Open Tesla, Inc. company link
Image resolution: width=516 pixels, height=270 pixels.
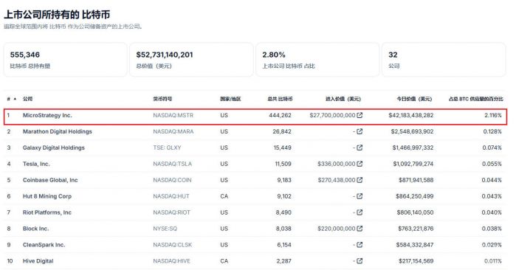point(36,164)
